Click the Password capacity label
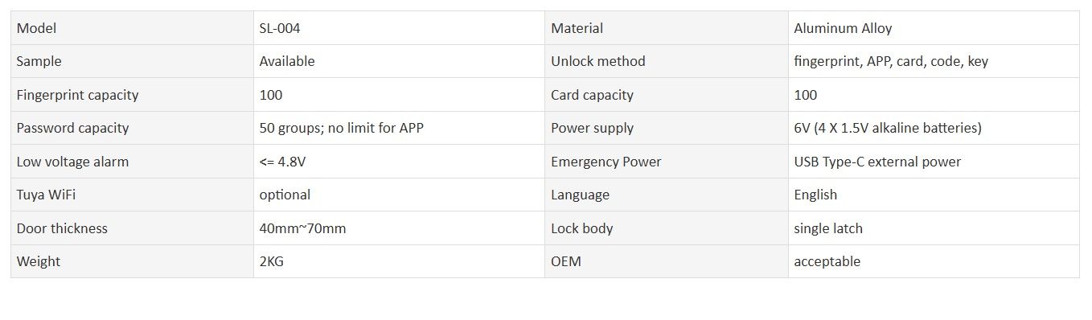Viewport: 1092px width, 320px height. (72, 128)
